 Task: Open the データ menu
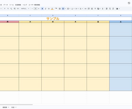(5, 5)
